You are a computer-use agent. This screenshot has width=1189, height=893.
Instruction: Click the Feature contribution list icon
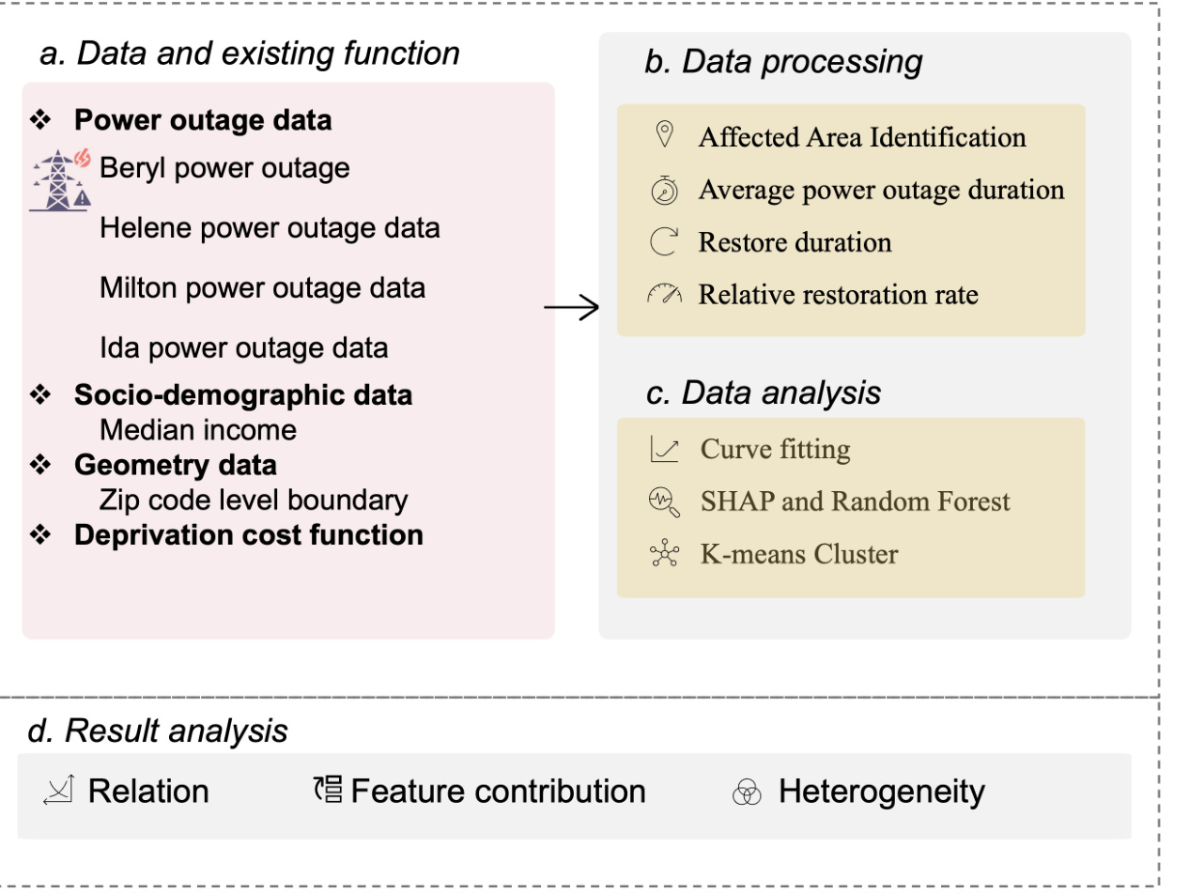pyautogui.click(x=329, y=791)
